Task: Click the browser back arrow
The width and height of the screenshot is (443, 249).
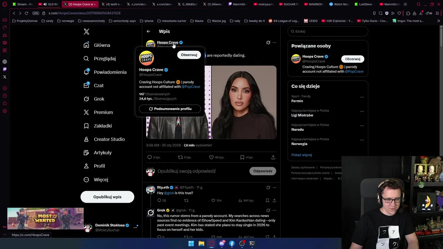Action: (14, 13)
